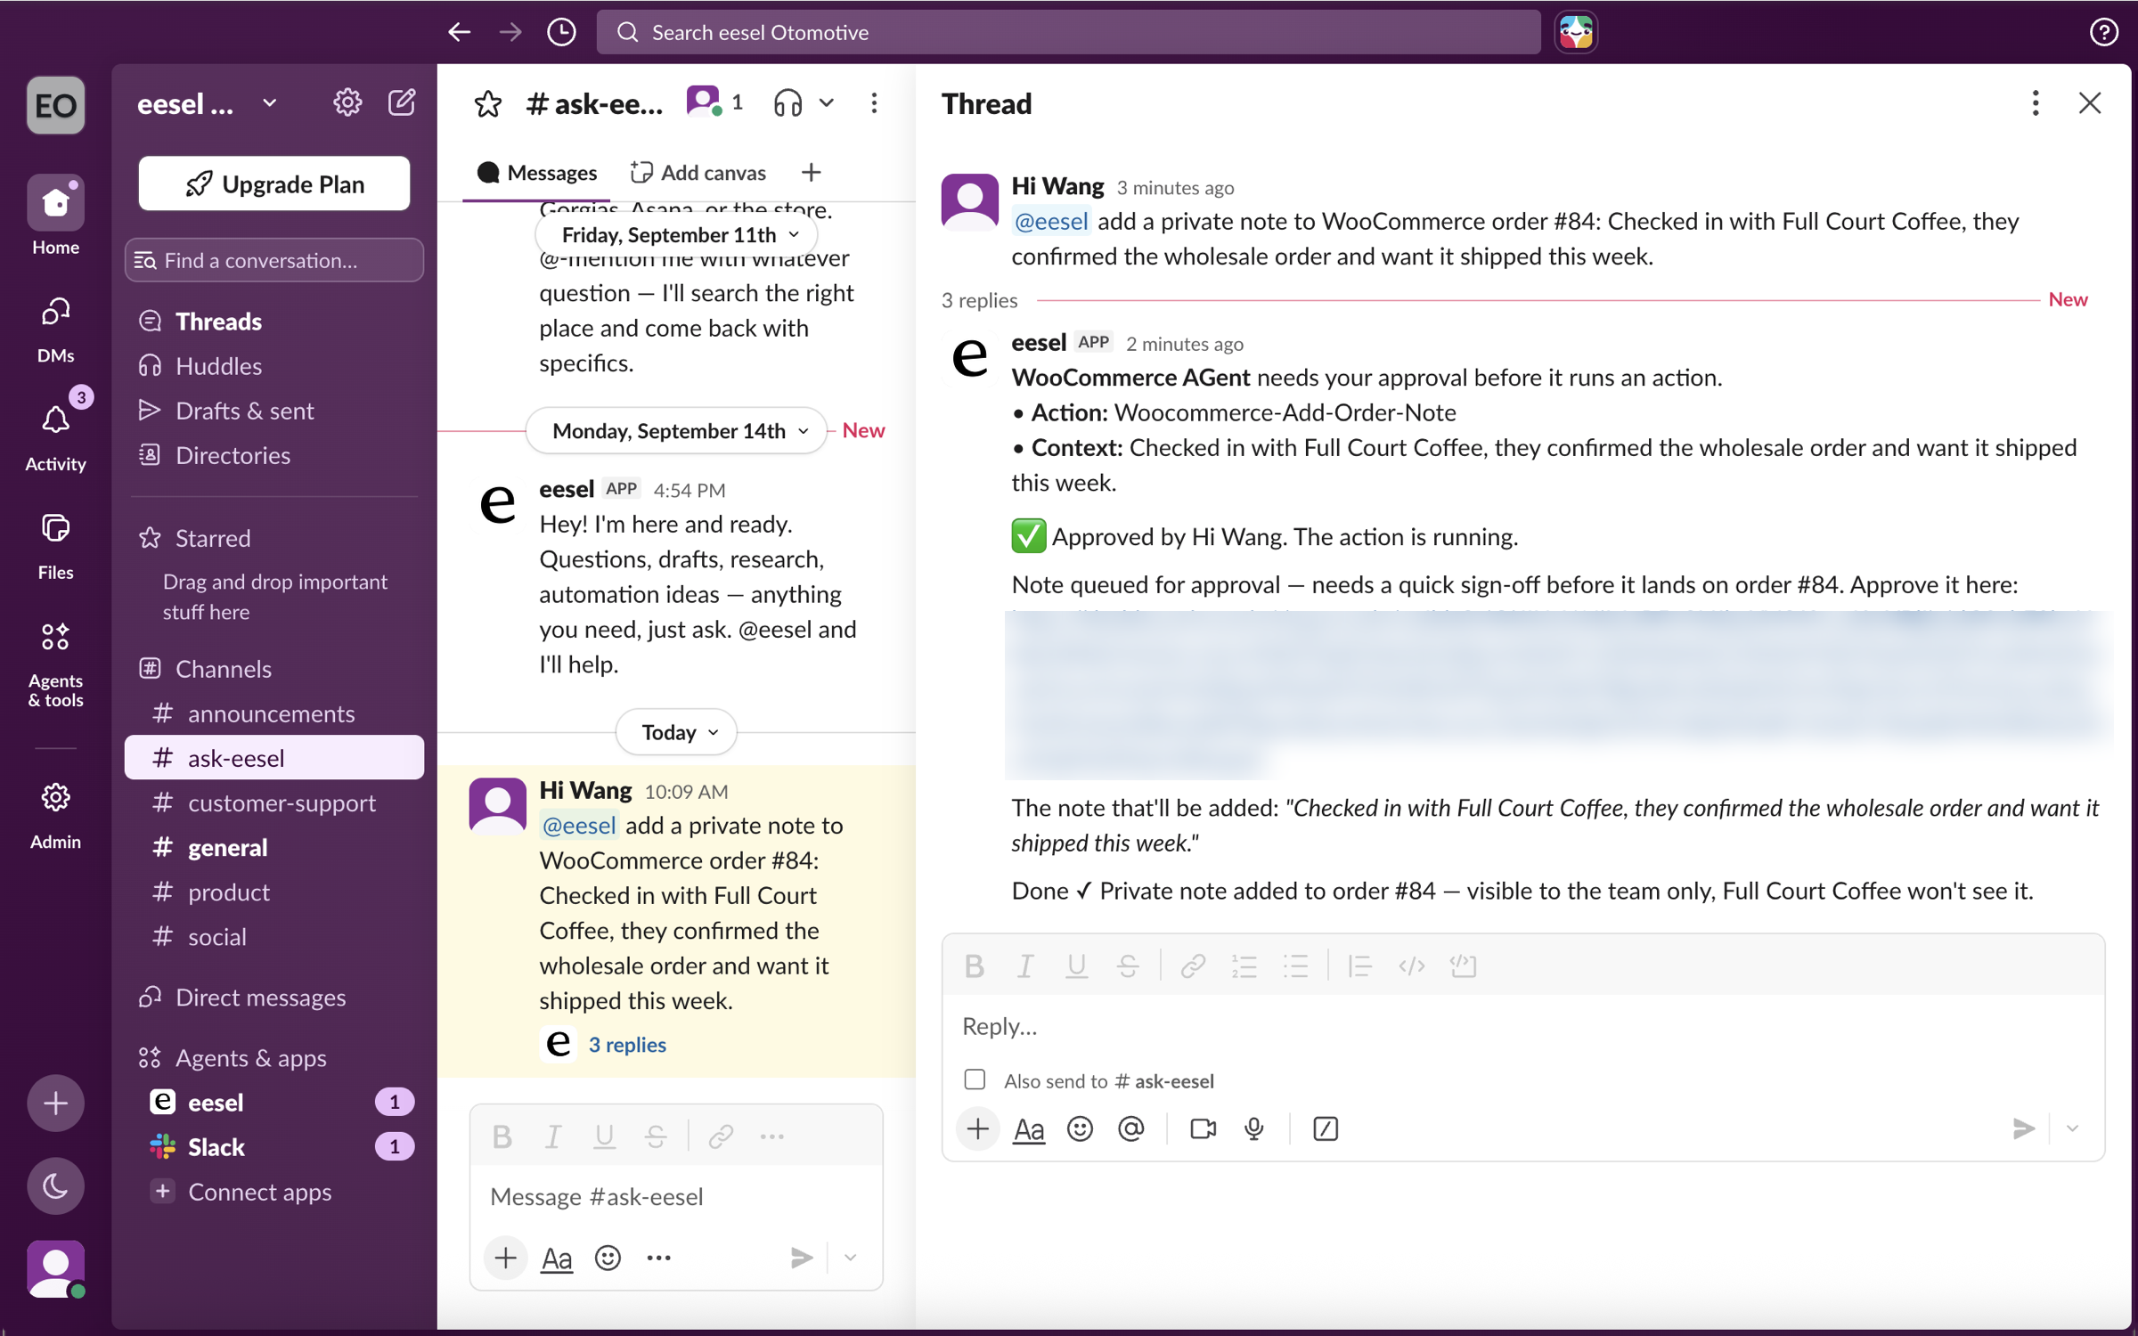Click the emoji icon in the thread composer
This screenshot has height=1336, width=2138.
(1080, 1129)
